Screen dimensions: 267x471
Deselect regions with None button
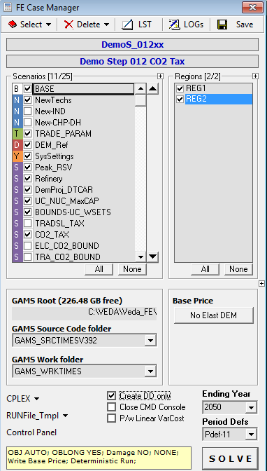pyautogui.click(x=238, y=269)
